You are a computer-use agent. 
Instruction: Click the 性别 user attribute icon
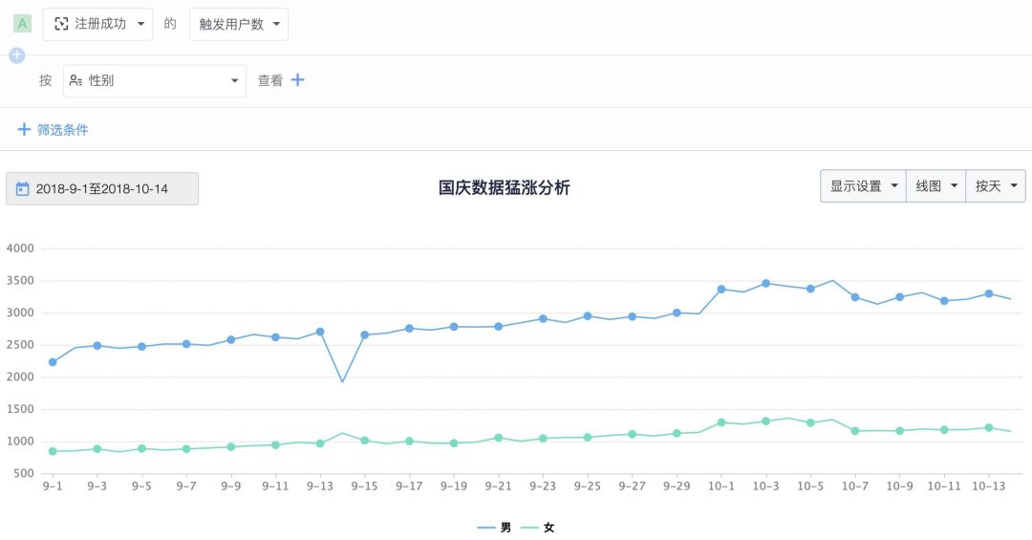pyautogui.click(x=76, y=81)
